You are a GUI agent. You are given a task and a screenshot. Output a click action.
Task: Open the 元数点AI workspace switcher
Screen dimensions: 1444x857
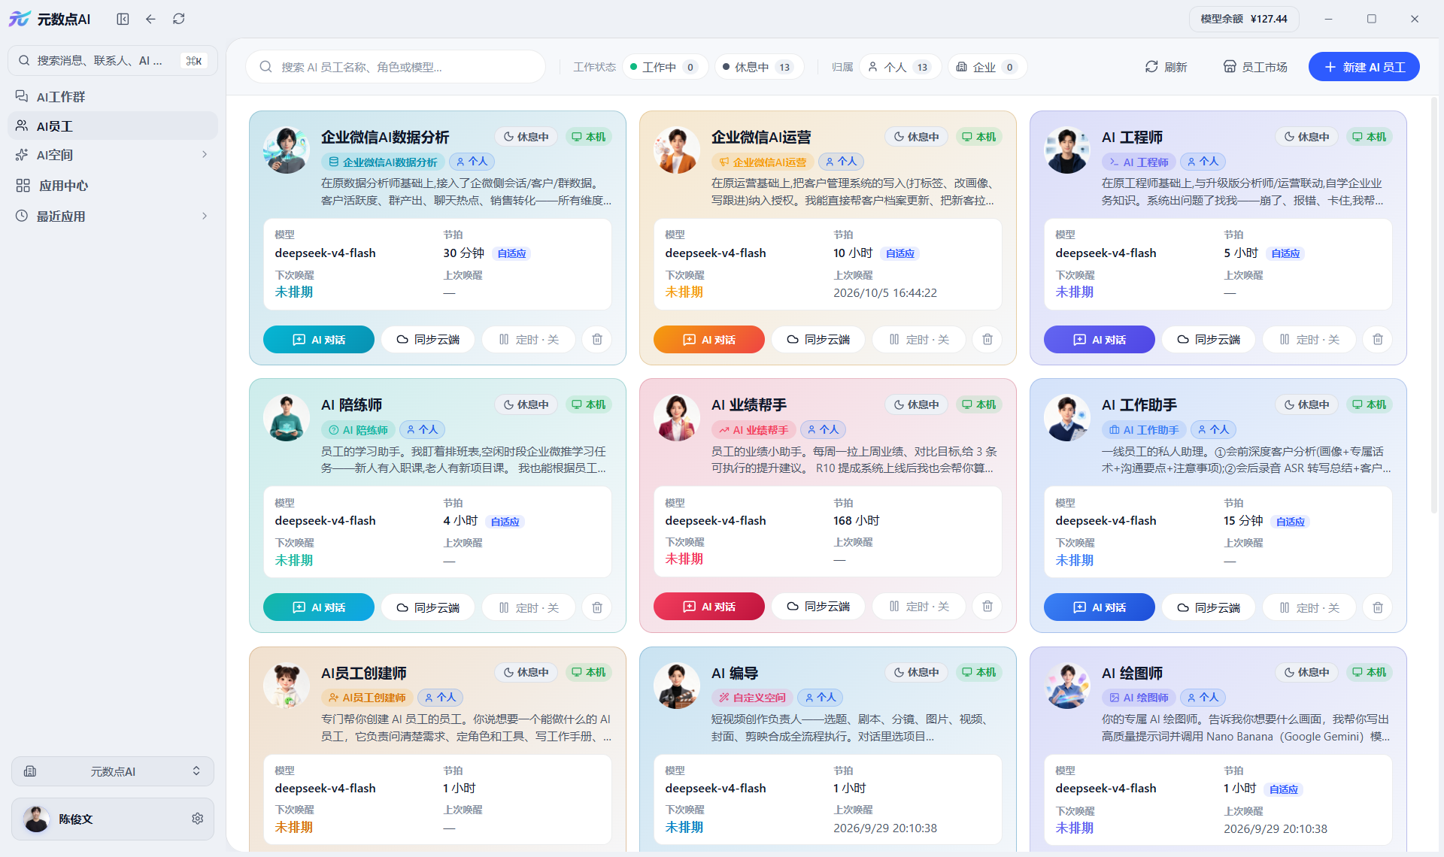(x=113, y=771)
